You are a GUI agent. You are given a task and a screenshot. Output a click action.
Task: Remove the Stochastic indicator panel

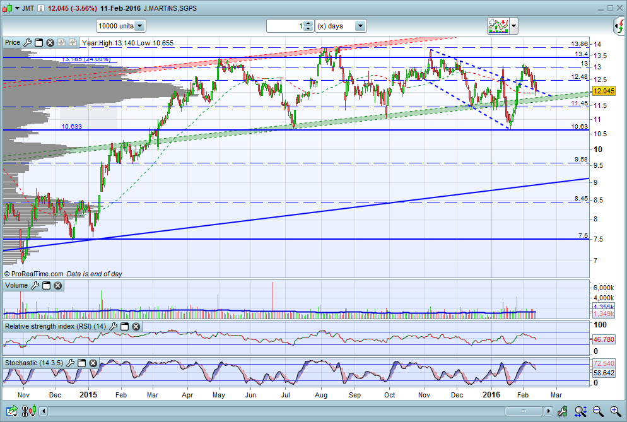click(x=93, y=363)
